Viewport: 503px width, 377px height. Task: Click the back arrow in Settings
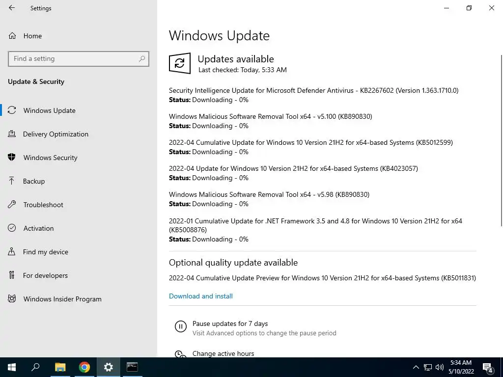coord(12,8)
